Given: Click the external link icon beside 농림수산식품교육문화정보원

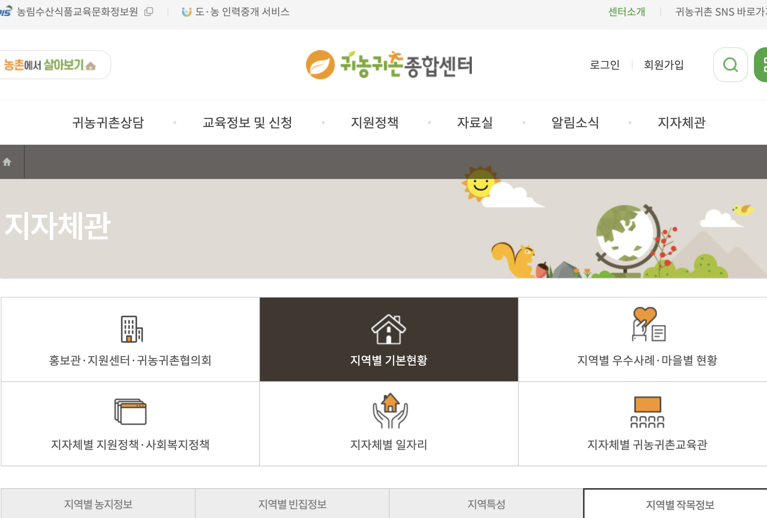Looking at the screenshot, I should click(149, 12).
